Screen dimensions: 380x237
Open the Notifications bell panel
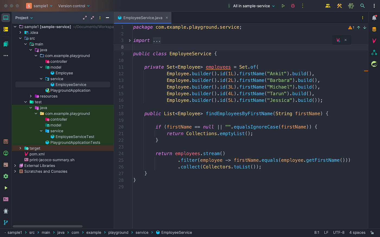coord(374,18)
